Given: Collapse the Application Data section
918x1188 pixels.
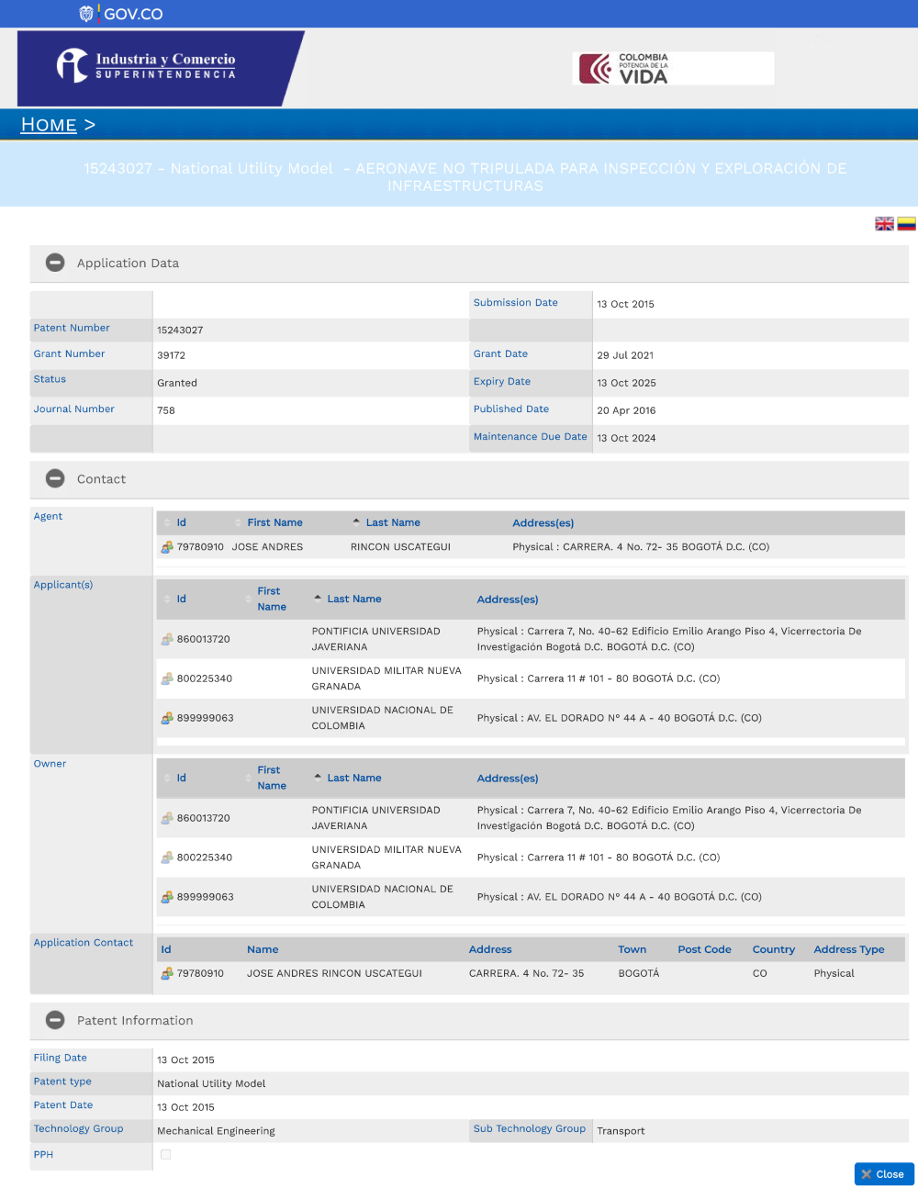Looking at the screenshot, I should click(x=55, y=263).
